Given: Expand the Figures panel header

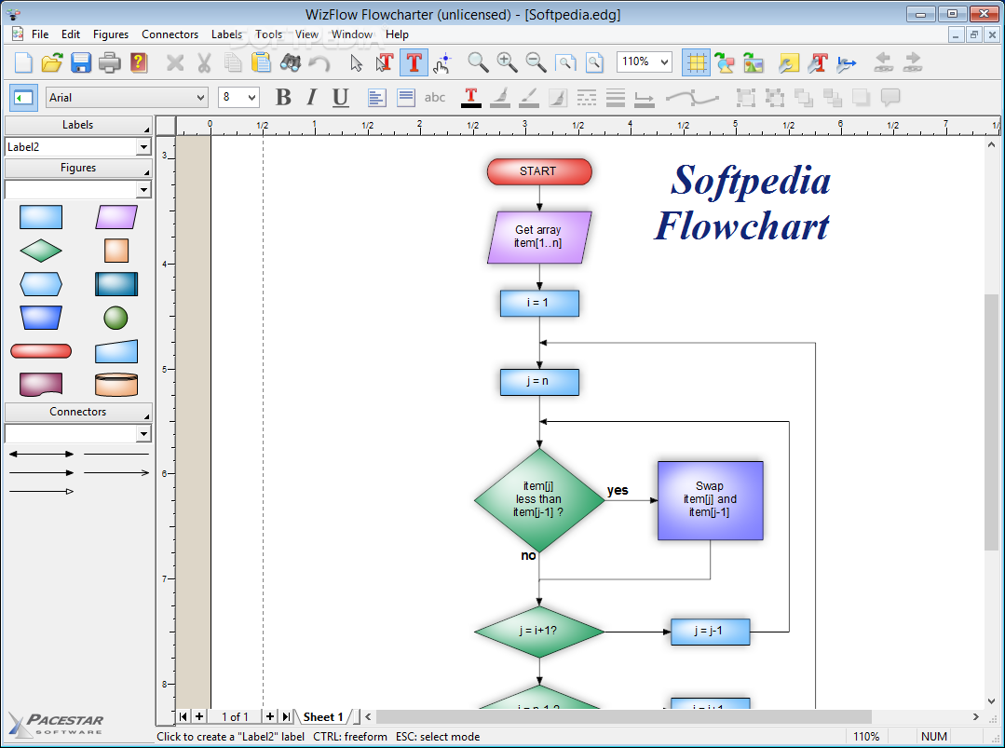Looking at the screenshot, I should (x=78, y=168).
